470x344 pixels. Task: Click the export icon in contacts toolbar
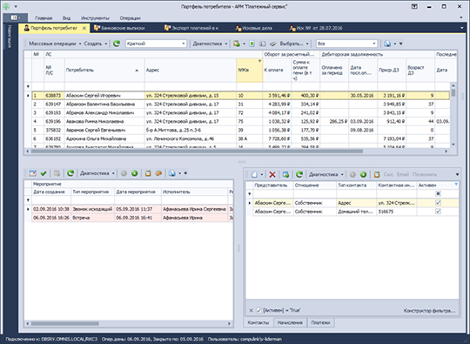point(285,174)
